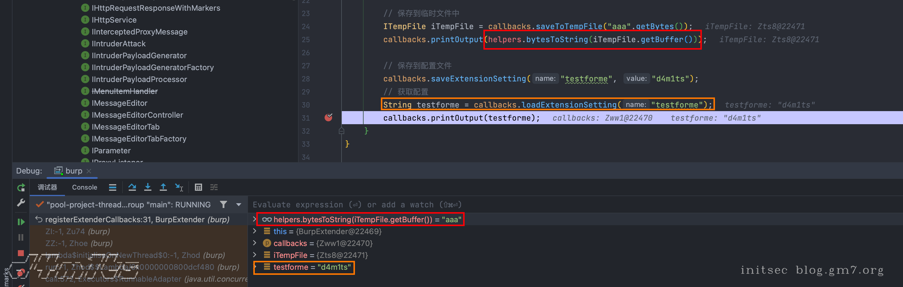Viewport: 903px width, 287px height.
Task: Click the Rerun 'burp' debug icon
Action: (21, 188)
